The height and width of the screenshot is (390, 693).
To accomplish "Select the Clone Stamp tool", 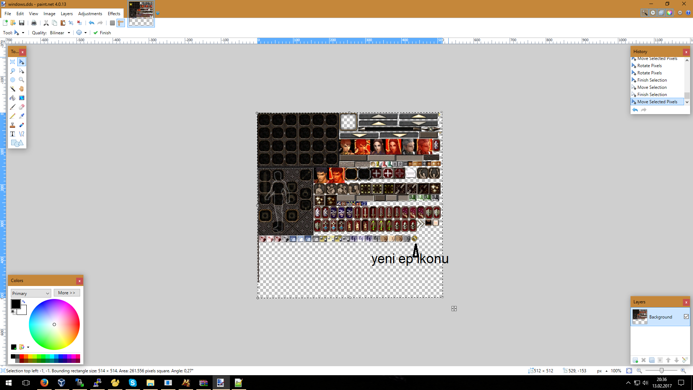I will click(x=13, y=125).
